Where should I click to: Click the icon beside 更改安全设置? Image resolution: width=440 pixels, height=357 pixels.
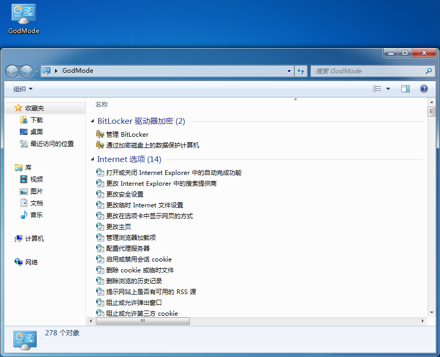(x=100, y=194)
